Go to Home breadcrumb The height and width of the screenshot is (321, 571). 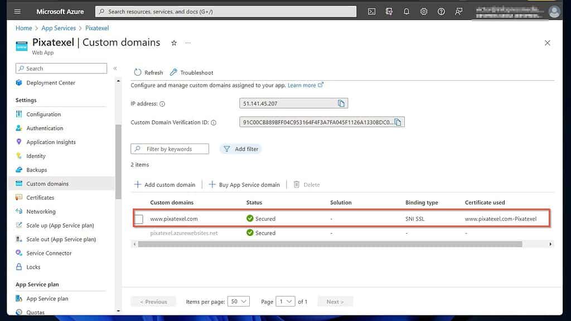pos(23,28)
